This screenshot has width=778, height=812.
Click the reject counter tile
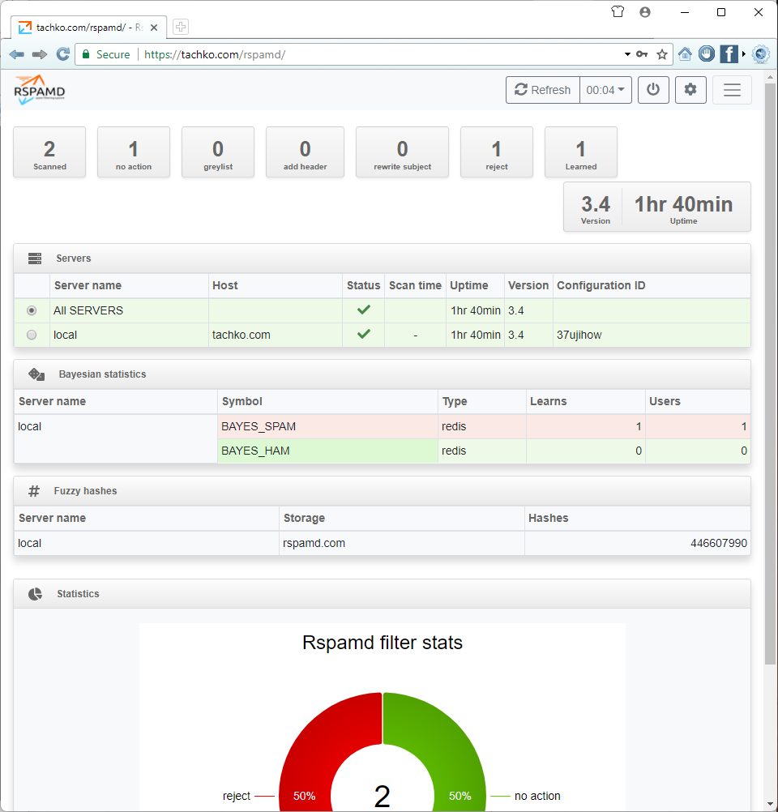[x=497, y=152]
